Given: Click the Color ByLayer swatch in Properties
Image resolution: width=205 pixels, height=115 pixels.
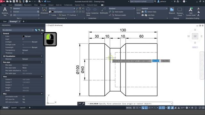Looking at the screenshot, I should click(x=23, y=36).
